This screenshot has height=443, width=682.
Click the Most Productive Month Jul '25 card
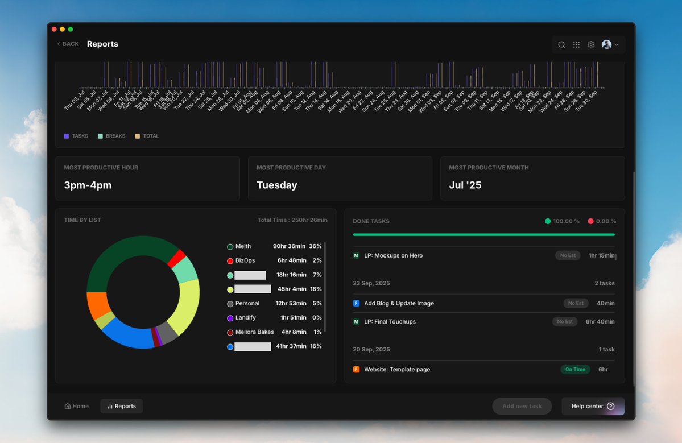[532, 178]
